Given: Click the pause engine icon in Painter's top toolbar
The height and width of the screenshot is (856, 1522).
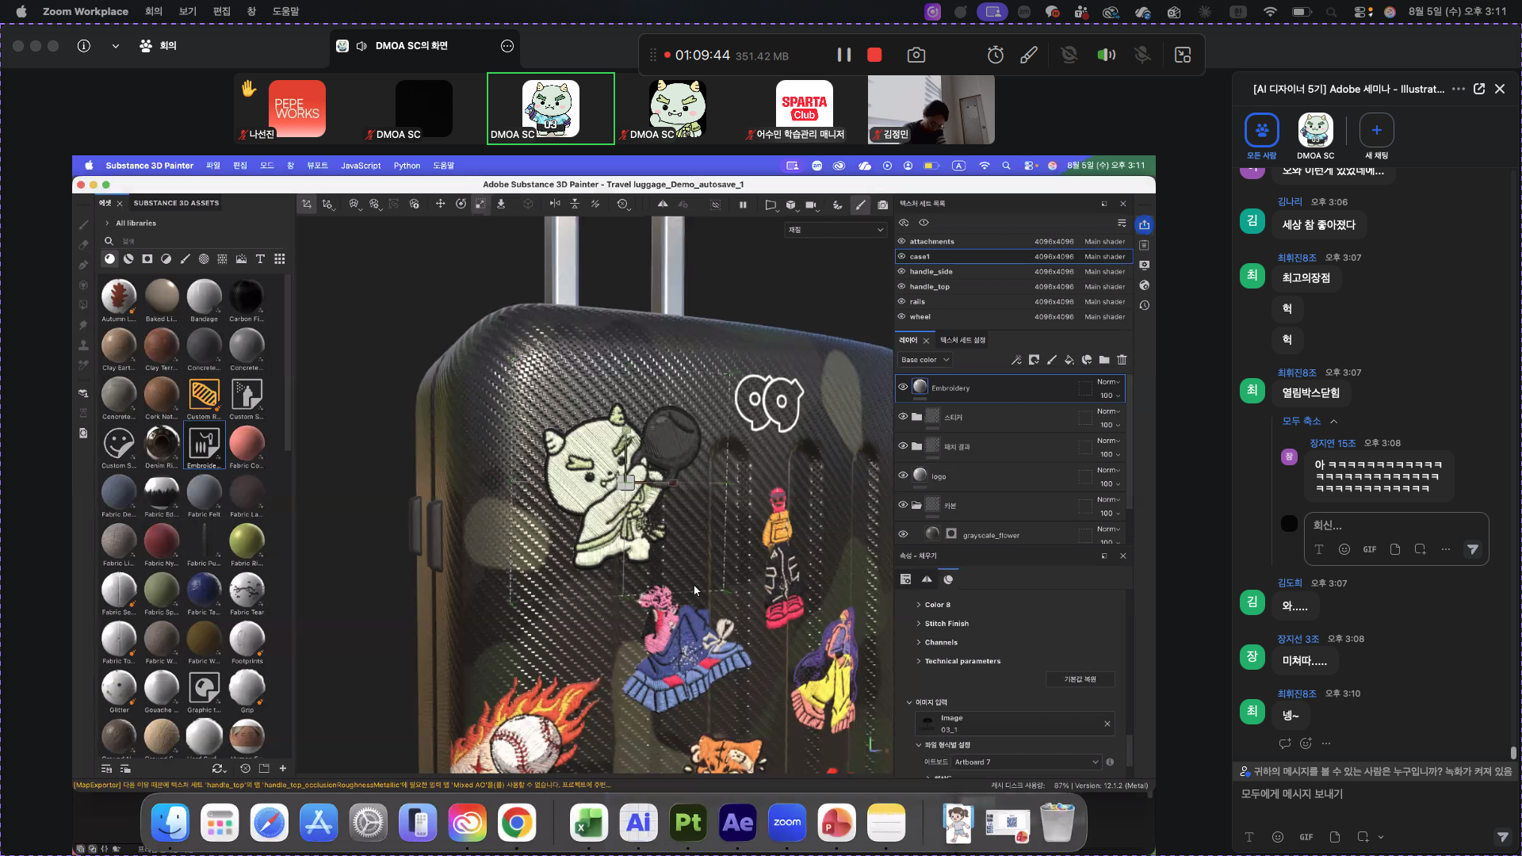Looking at the screenshot, I should 743,204.
